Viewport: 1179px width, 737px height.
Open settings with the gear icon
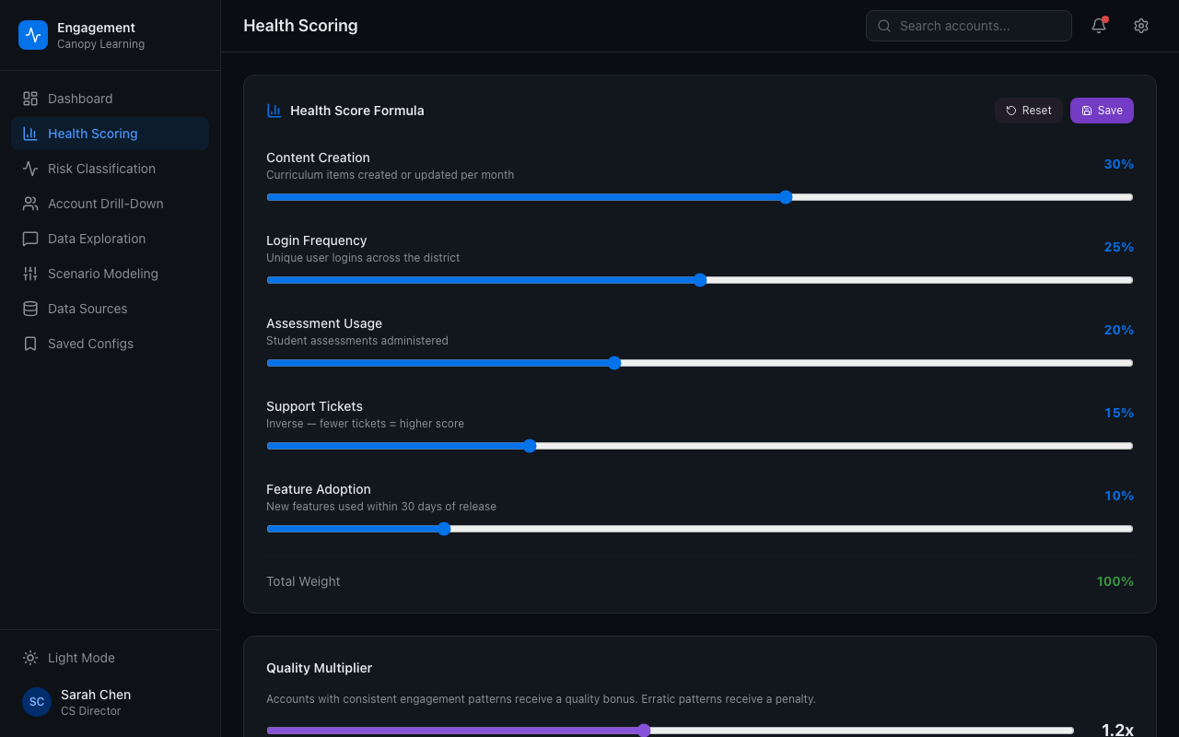coord(1140,26)
